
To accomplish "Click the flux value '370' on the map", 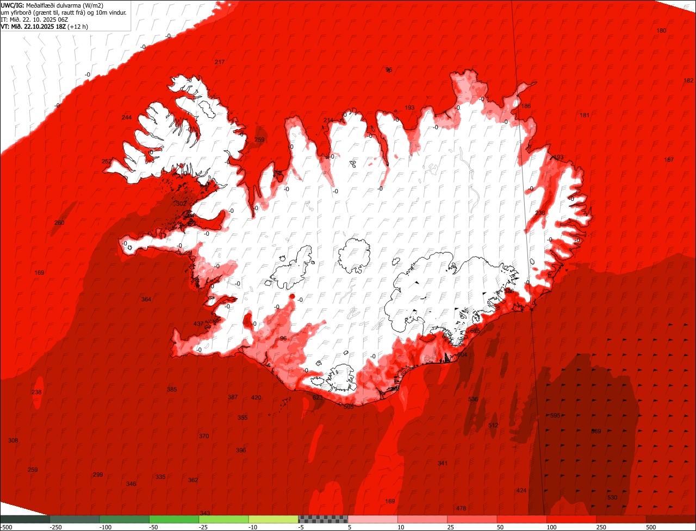I will (204, 437).
